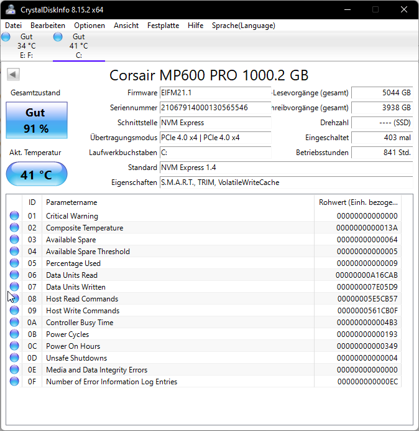Click status orb for Controller Busy Time
419x431 pixels.
point(14,322)
